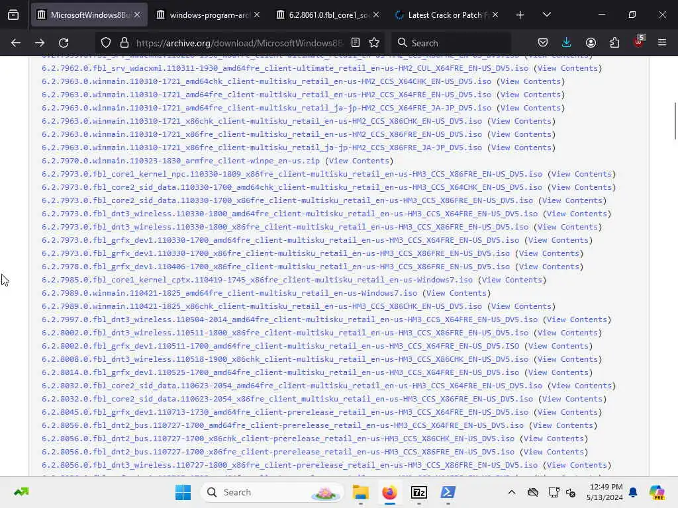Click the page vertical scrollbar thumb
The width and height of the screenshot is (678, 508).
click(675, 121)
